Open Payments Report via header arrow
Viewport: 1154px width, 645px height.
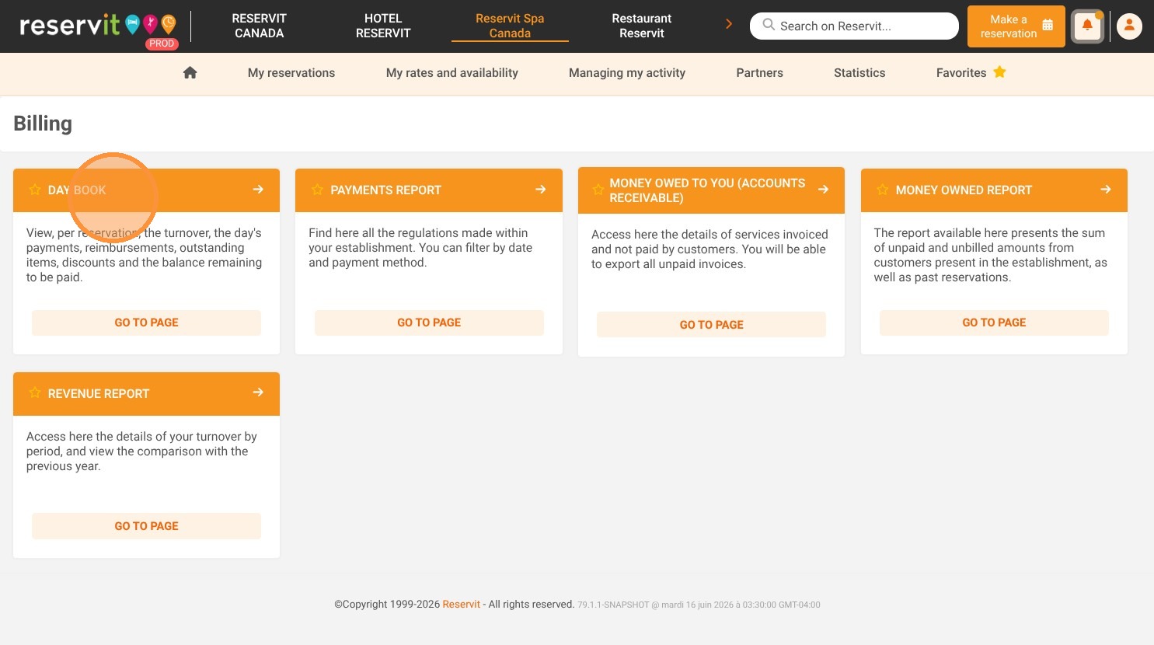(541, 190)
